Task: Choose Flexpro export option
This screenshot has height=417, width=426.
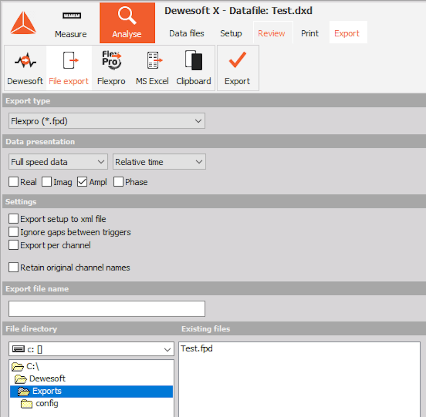Action: point(111,68)
